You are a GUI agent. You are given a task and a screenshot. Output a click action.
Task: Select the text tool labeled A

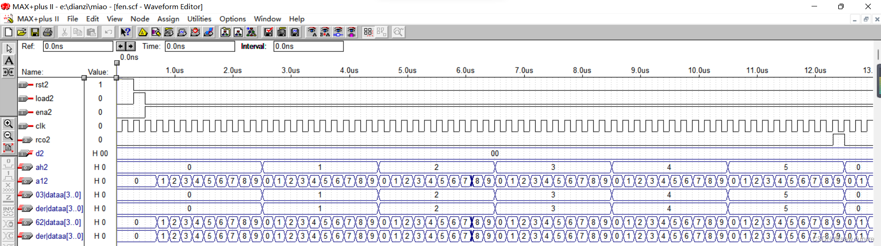click(x=8, y=60)
